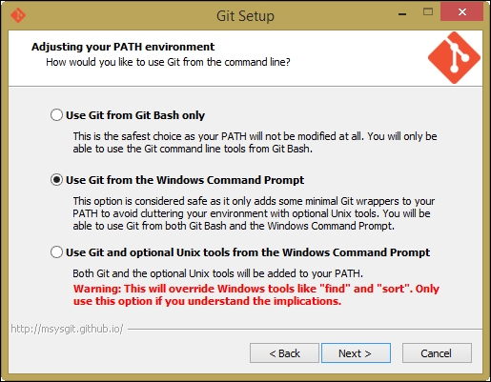
Task: Click the 'Adjusting your PATH environment' heading
Action: [123, 47]
